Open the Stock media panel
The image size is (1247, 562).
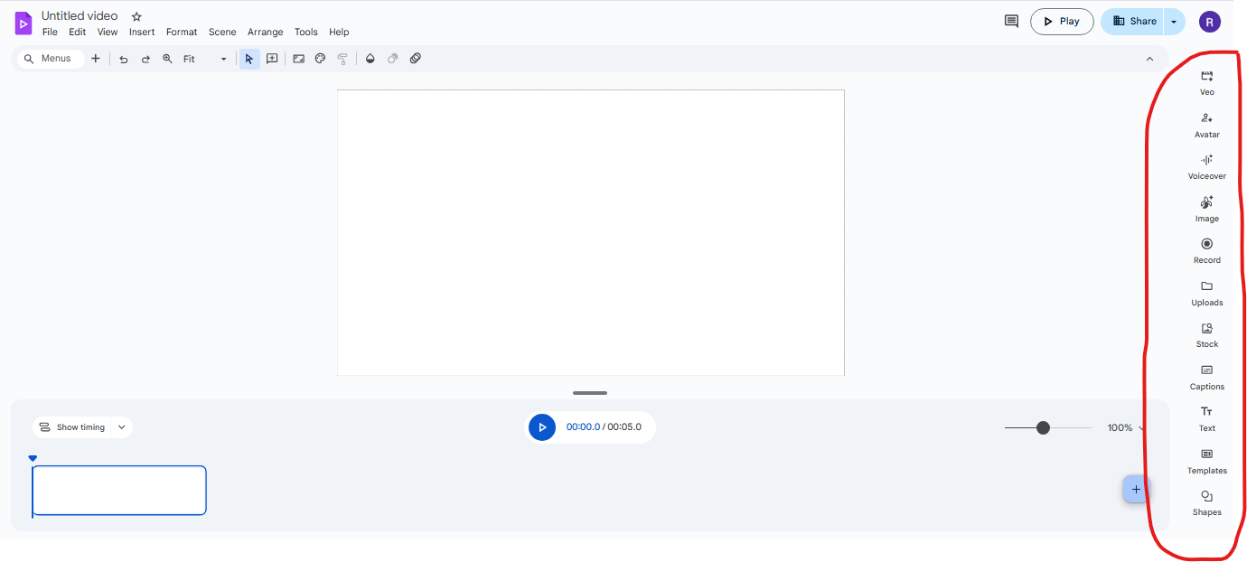tap(1206, 333)
